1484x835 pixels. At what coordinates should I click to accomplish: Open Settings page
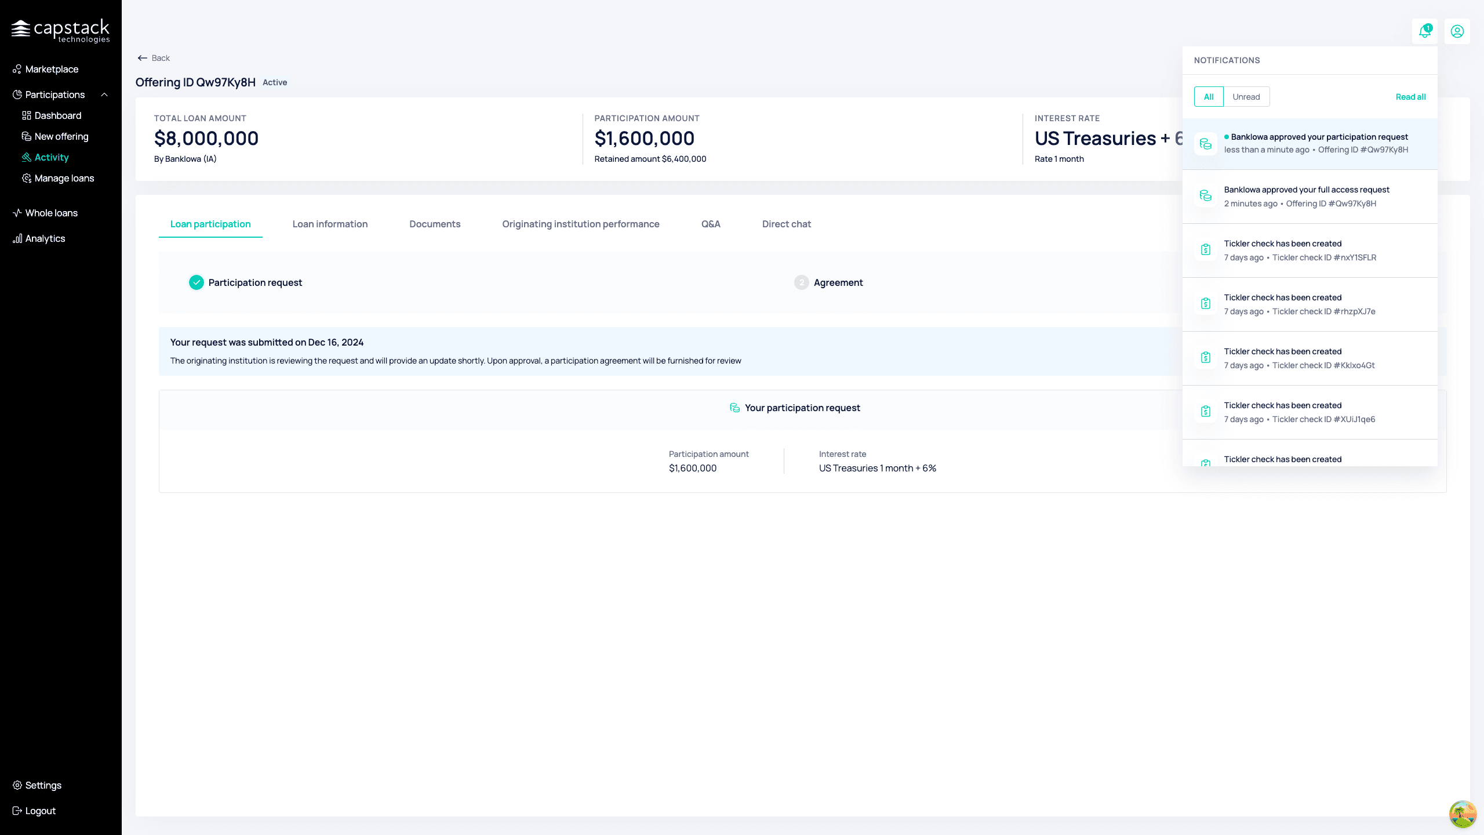tap(43, 785)
